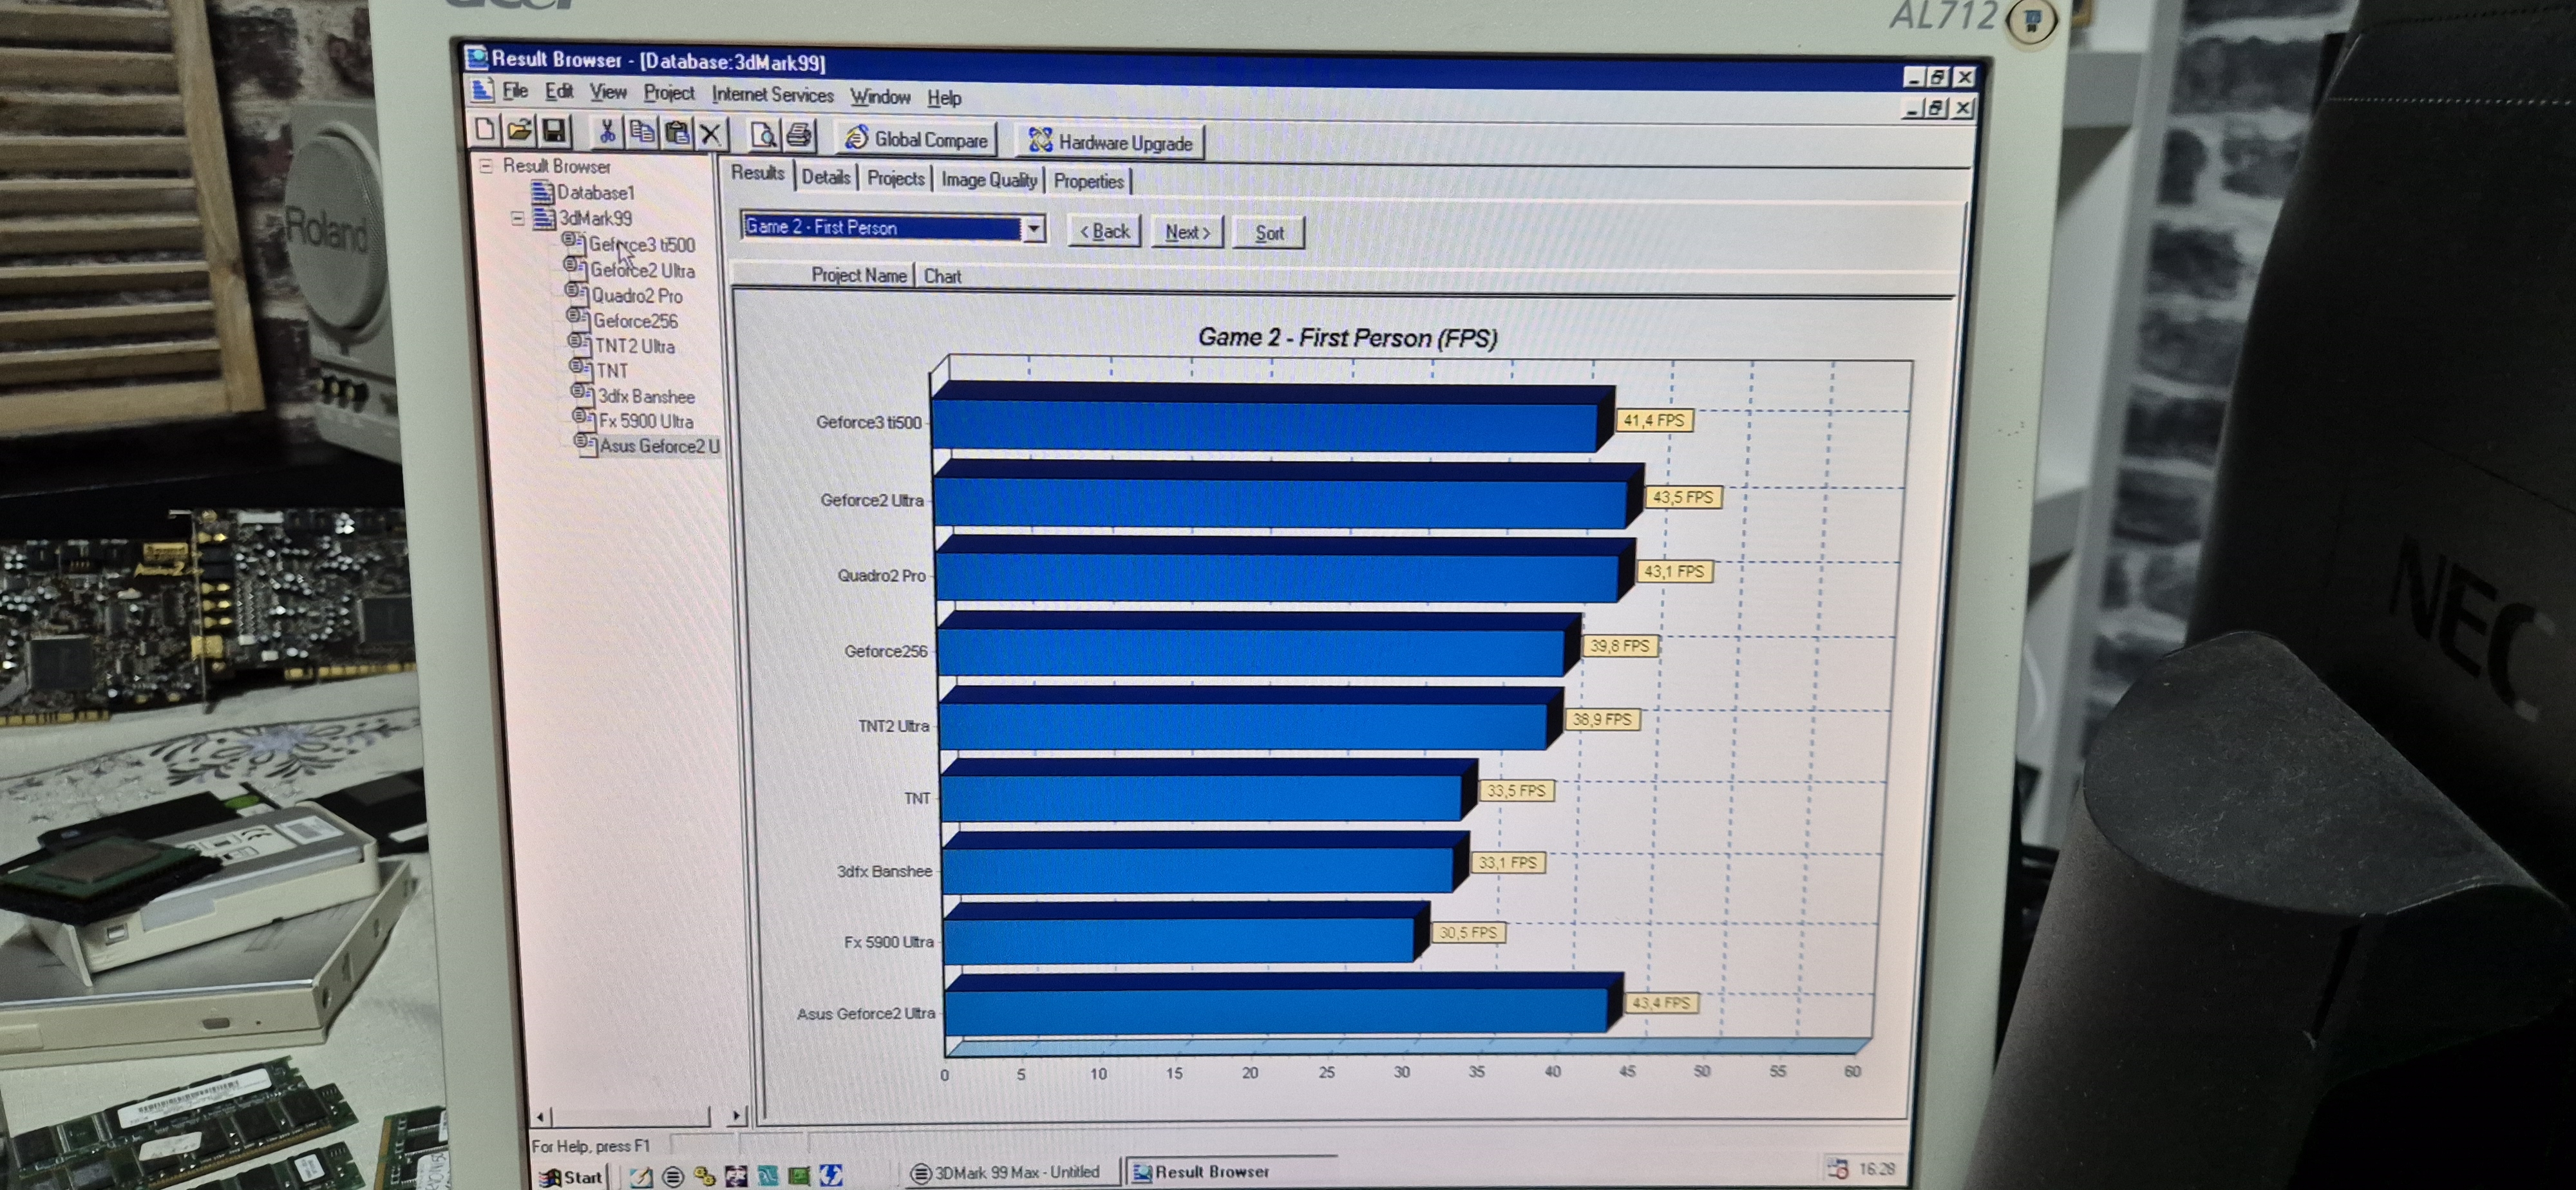Switch to the Image Quality tab
Viewport: 2576px width, 1190px height.
[988, 180]
